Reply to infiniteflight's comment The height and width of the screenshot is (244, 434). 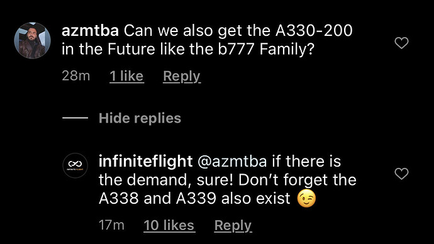233,226
